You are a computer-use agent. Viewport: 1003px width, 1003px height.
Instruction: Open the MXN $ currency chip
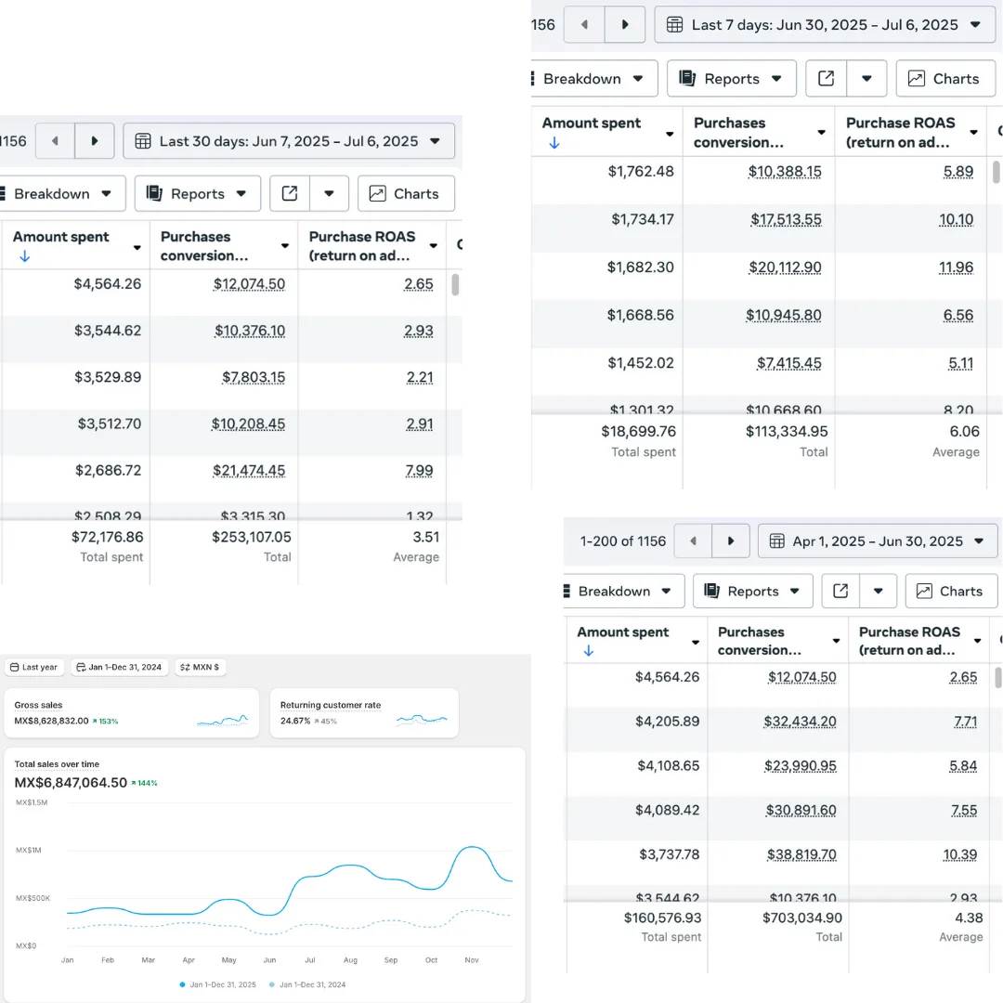tap(201, 667)
